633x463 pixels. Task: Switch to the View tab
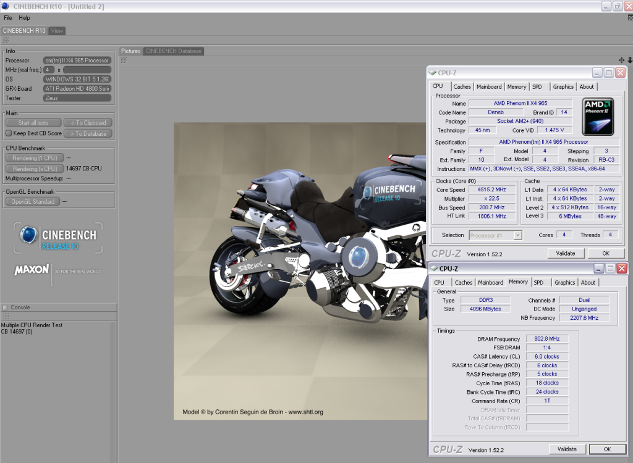(x=57, y=31)
